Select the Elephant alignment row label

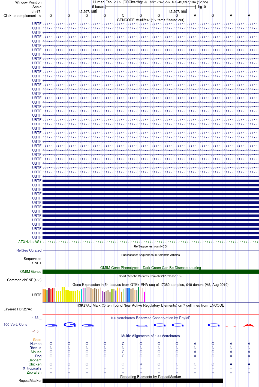34,360
